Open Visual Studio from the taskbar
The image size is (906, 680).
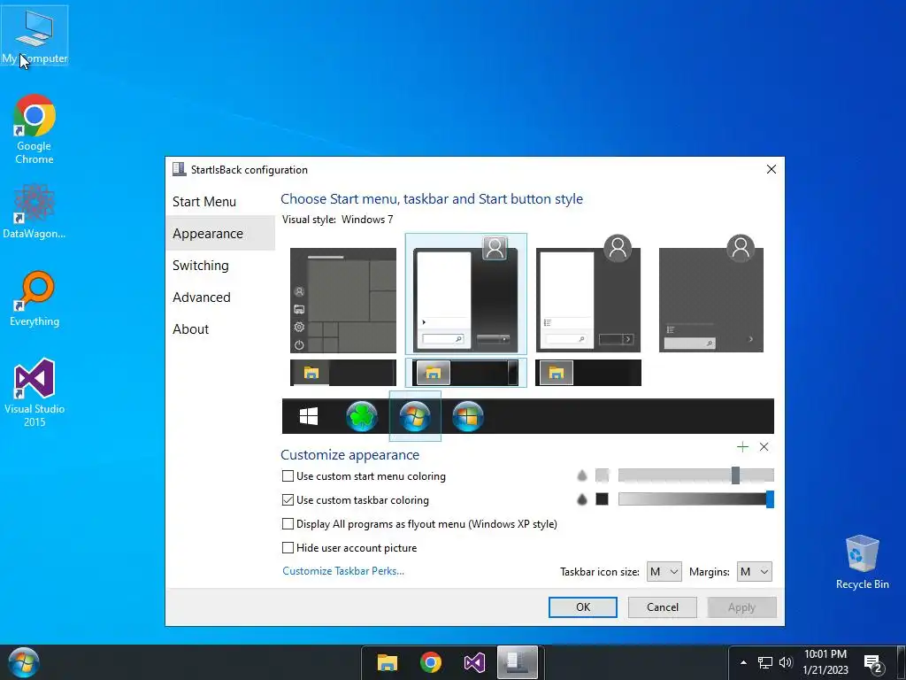tap(474, 662)
